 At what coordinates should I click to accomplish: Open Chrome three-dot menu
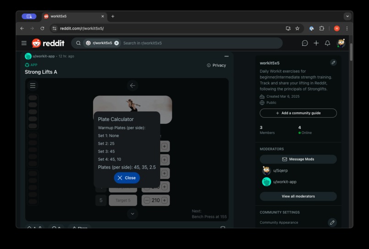347,28
